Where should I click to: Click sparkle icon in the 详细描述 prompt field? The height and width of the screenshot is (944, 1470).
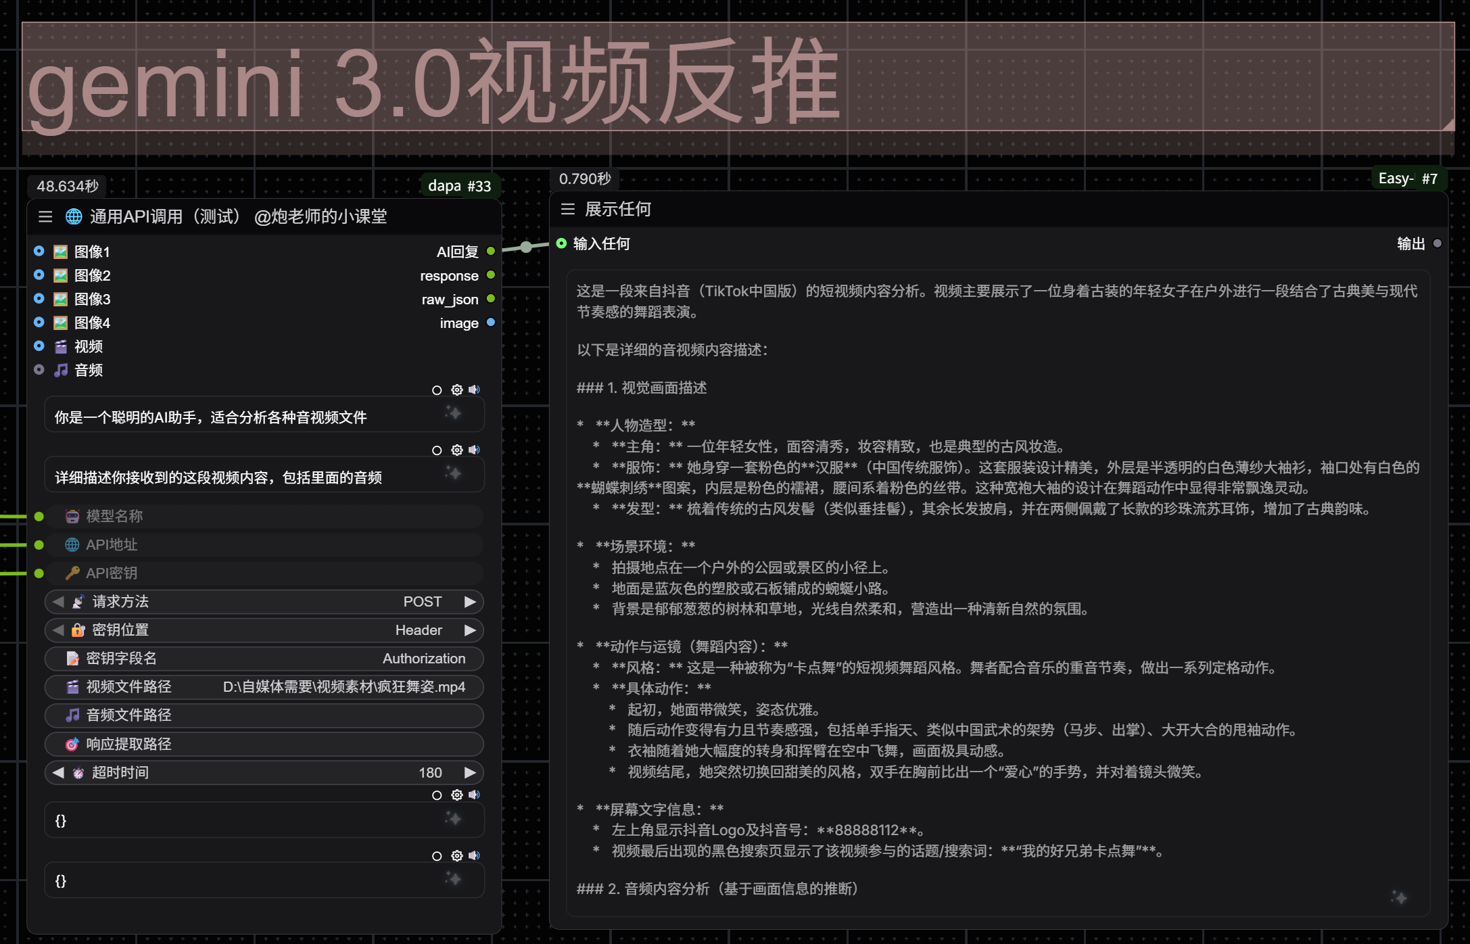(453, 473)
